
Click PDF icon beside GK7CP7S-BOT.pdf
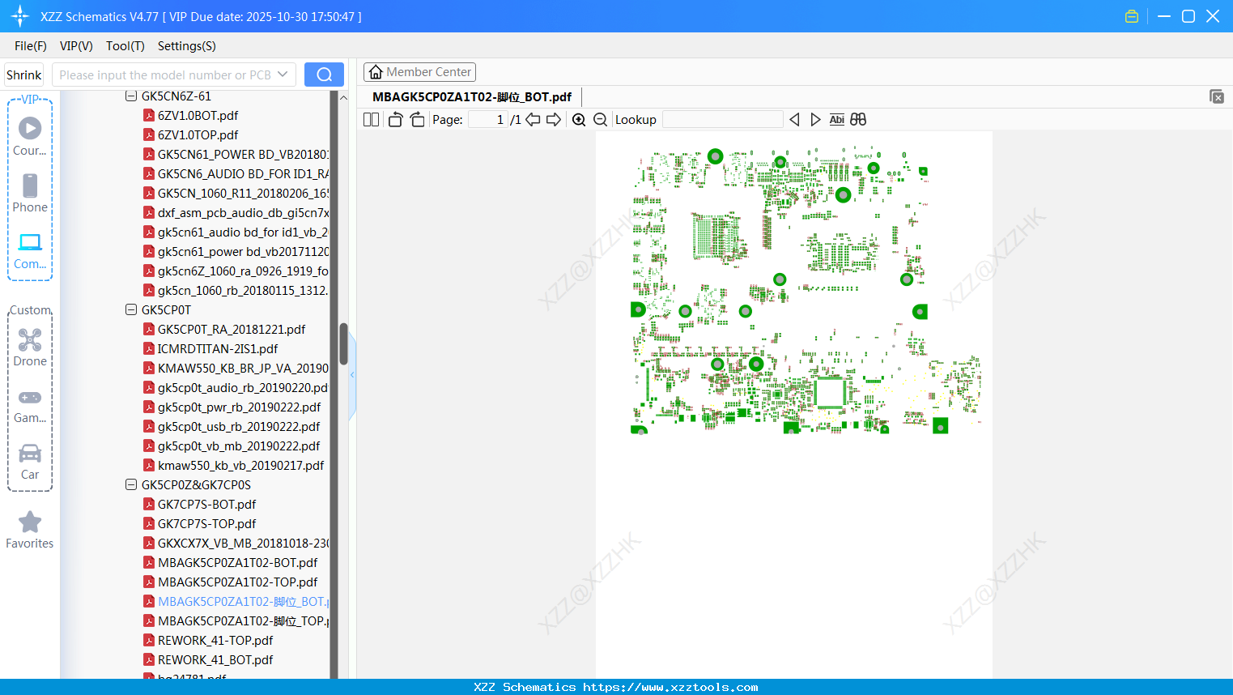click(149, 504)
